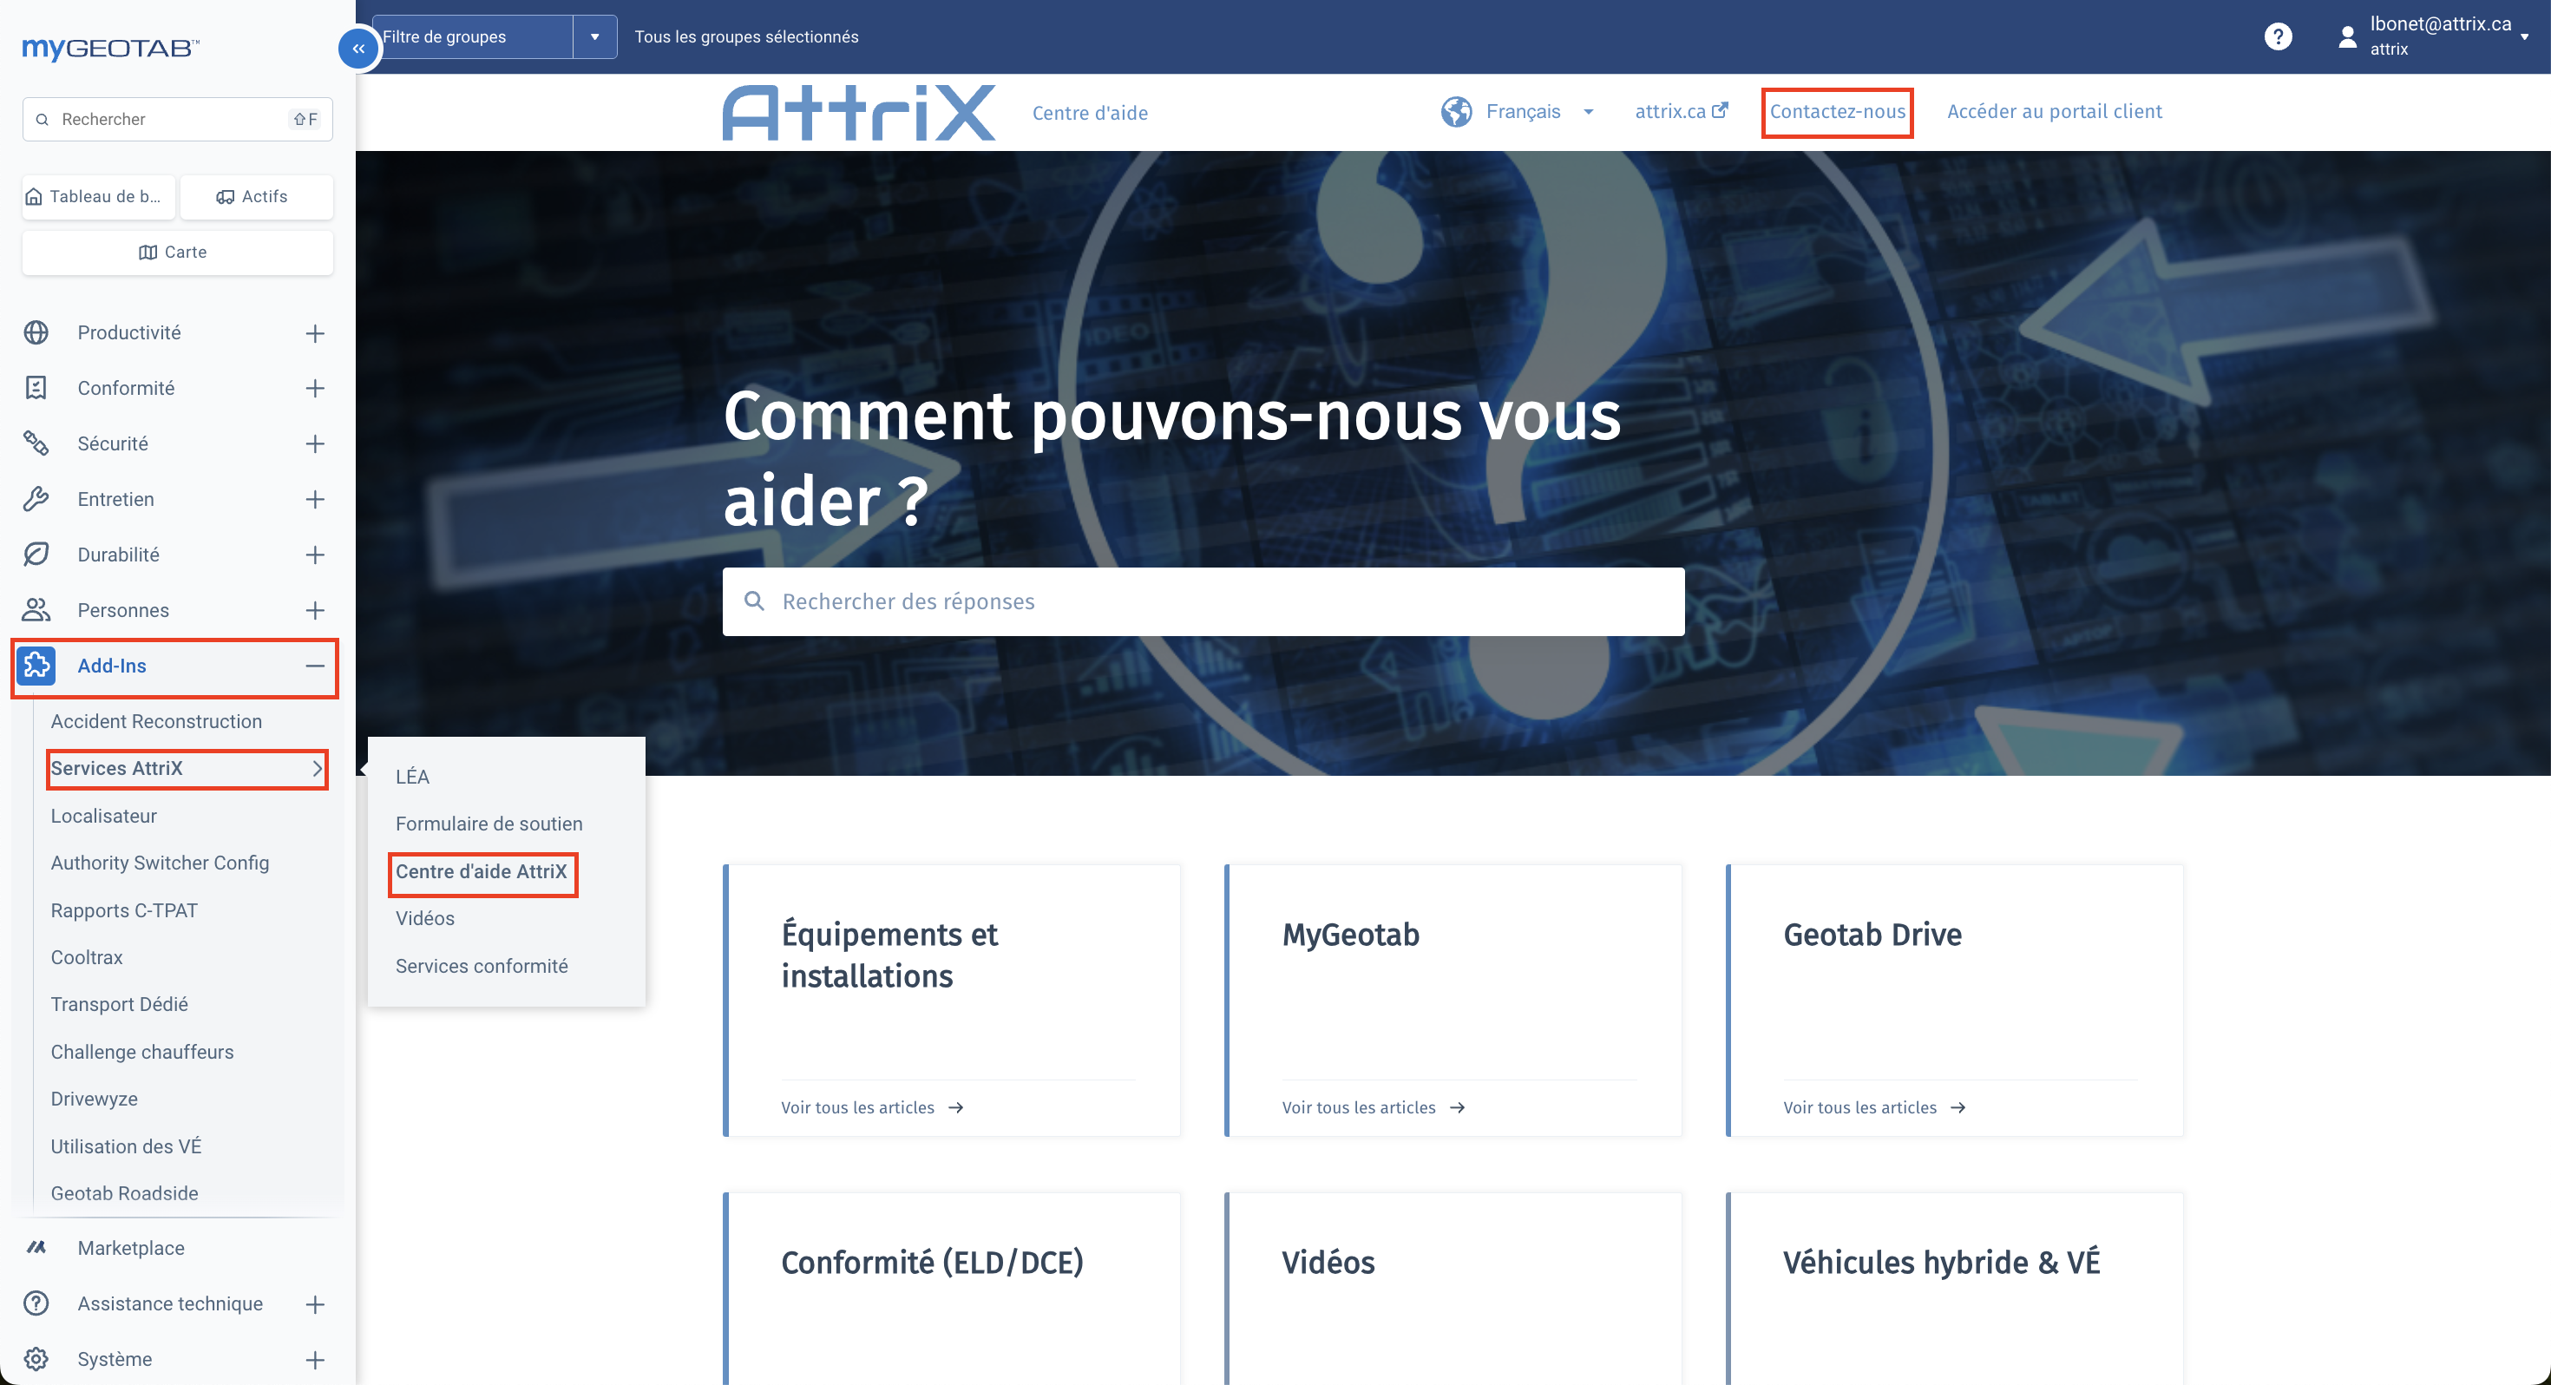Click the Tableau de bord button
Screen dimensions: 2551x1385
(x=98, y=196)
